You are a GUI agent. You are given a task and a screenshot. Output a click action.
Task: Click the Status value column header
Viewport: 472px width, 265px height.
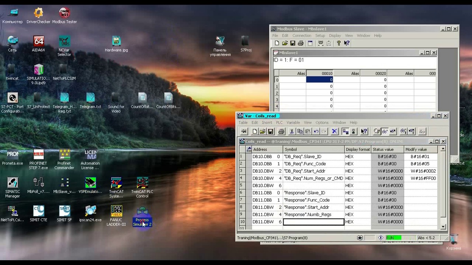[x=387, y=149]
